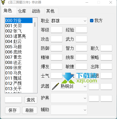Viewport: 117px width, 119px height.
Task: Select character 005 马超
Action: click(19, 47)
